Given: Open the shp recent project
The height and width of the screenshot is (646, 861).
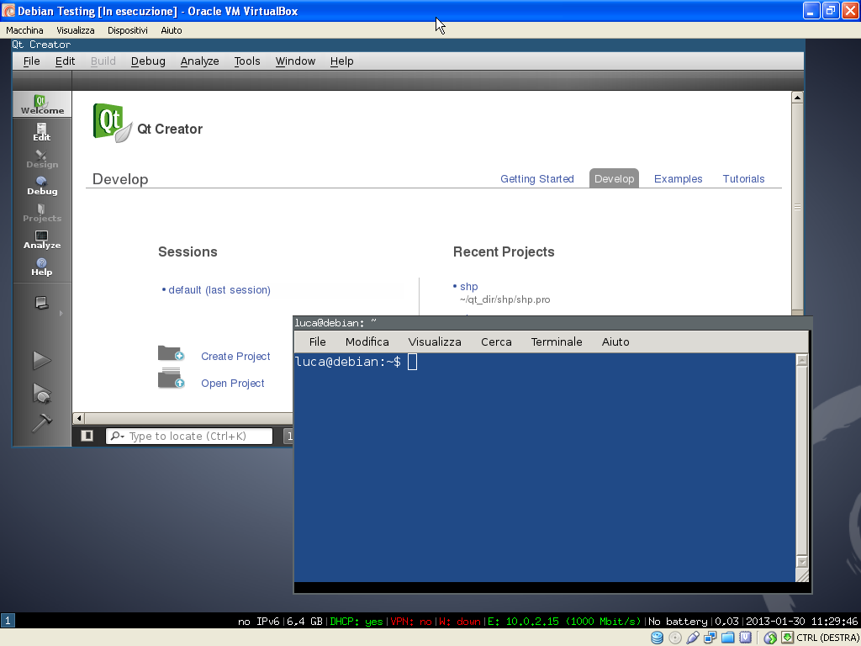Looking at the screenshot, I should 468,286.
